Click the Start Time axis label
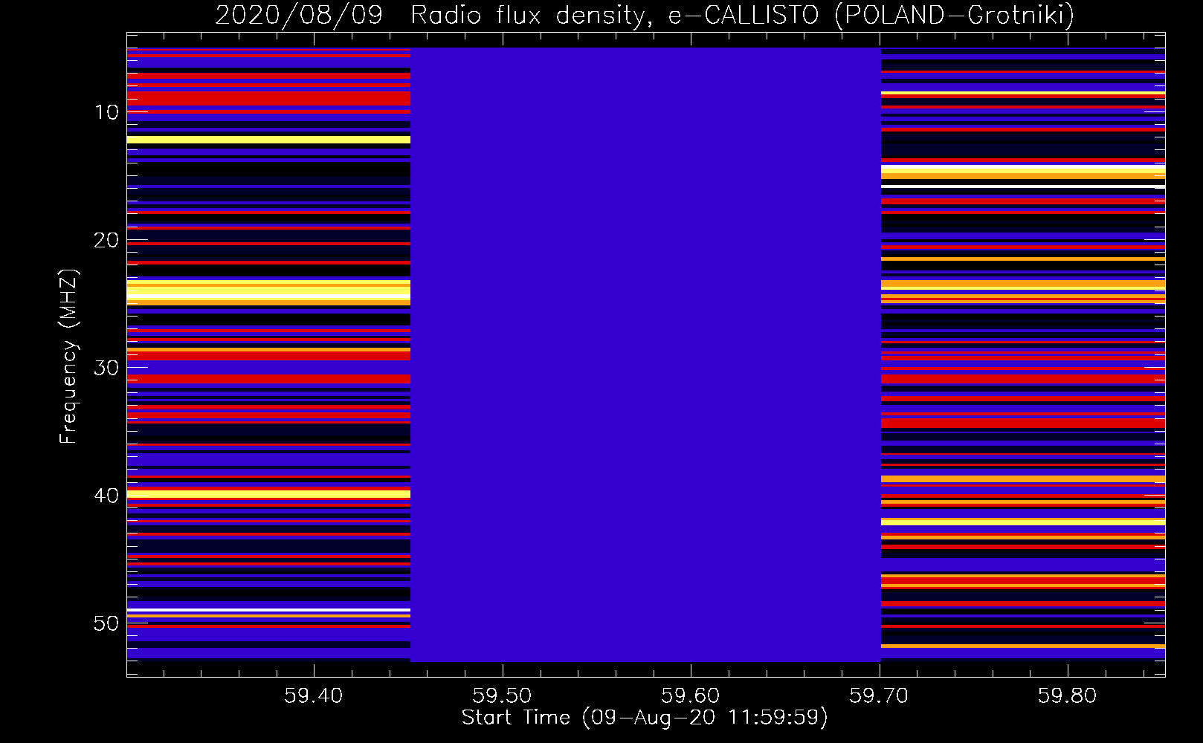The width and height of the screenshot is (1203, 743). [x=645, y=718]
